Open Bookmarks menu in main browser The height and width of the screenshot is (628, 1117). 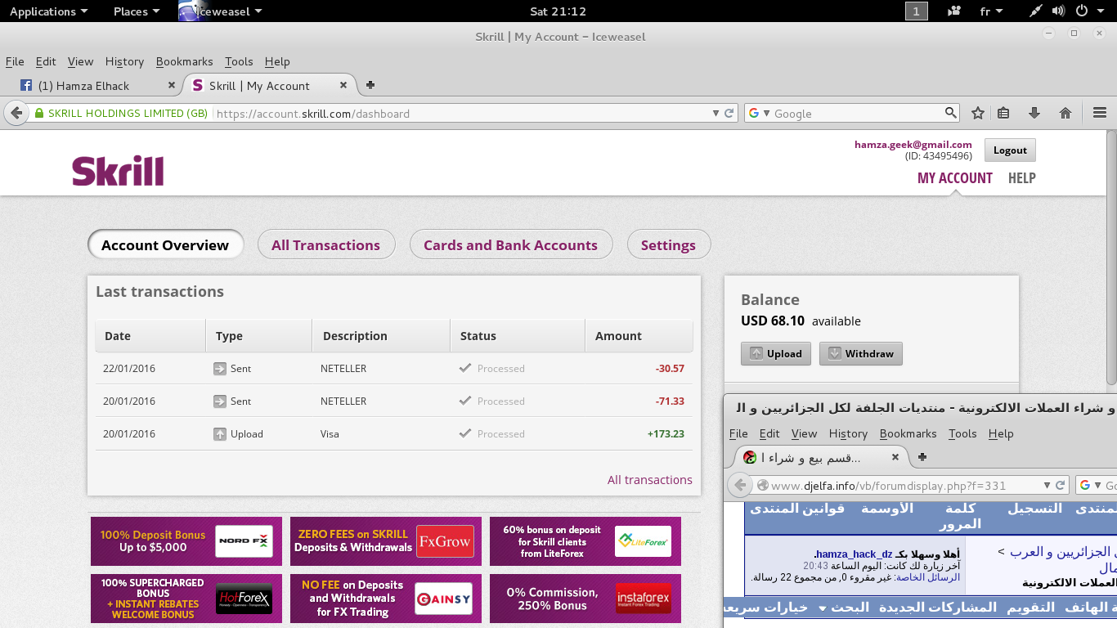pyautogui.click(x=184, y=61)
